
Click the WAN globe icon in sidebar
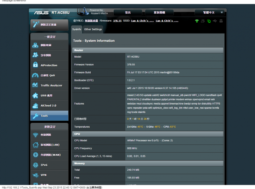pyautogui.click(x=35, y=155)
